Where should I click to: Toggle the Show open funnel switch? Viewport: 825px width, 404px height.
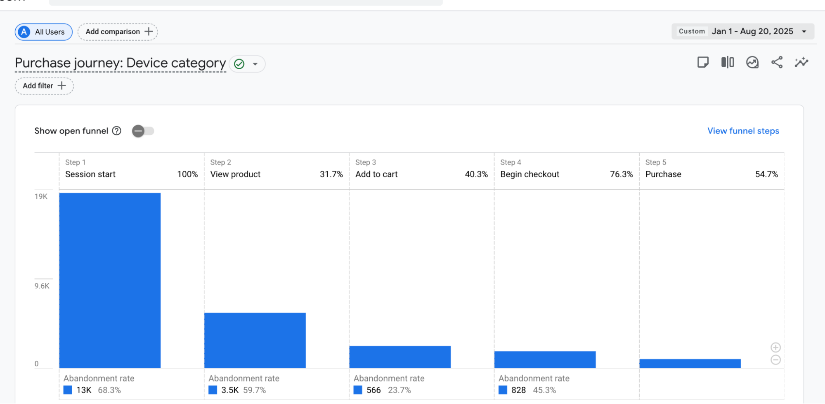click(x=143, y=131)
